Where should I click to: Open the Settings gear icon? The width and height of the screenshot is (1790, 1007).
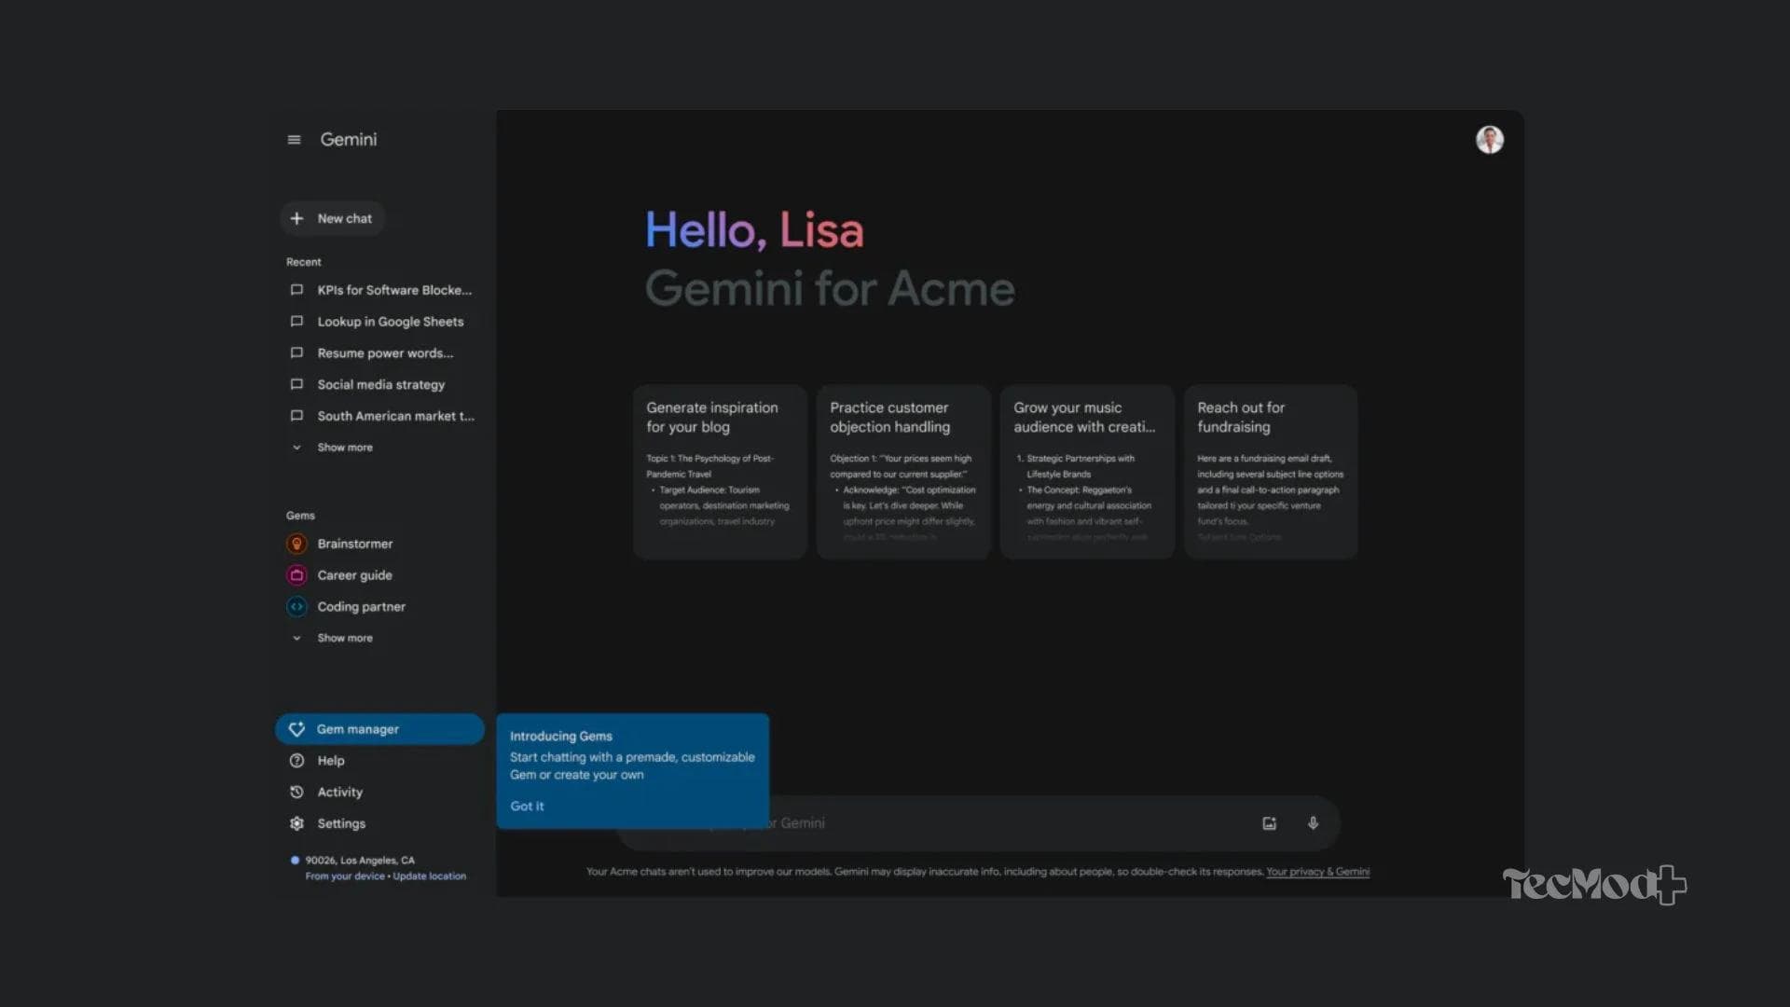pyautogui.click(x=296, y=823)
